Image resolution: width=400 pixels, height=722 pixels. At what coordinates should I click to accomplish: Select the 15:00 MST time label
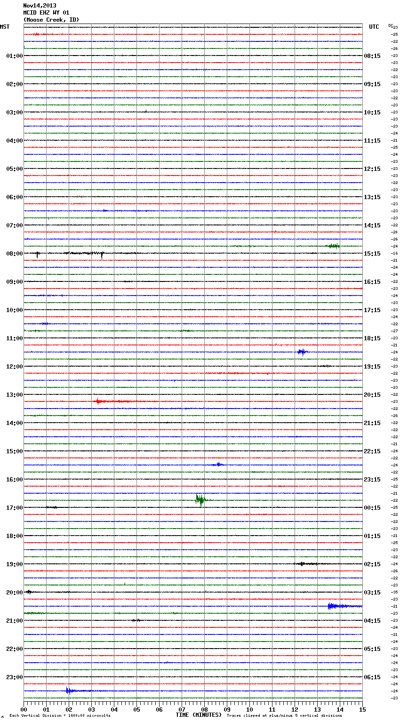point(14,451)
